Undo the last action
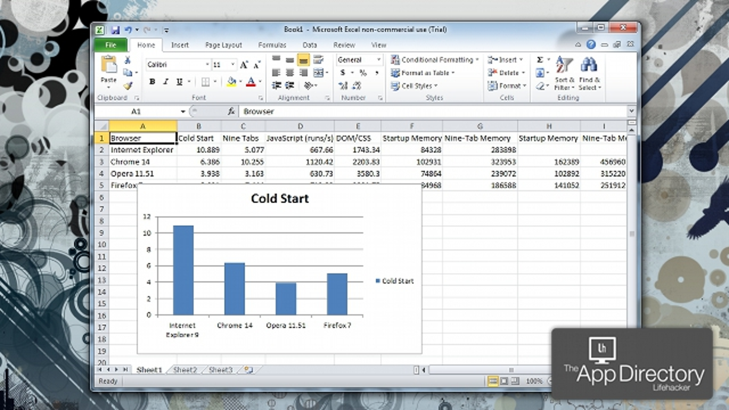 pyautogui.click(x=128, y=30)
